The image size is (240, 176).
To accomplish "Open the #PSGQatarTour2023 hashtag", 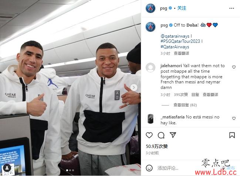I will [x=180, y=41].
